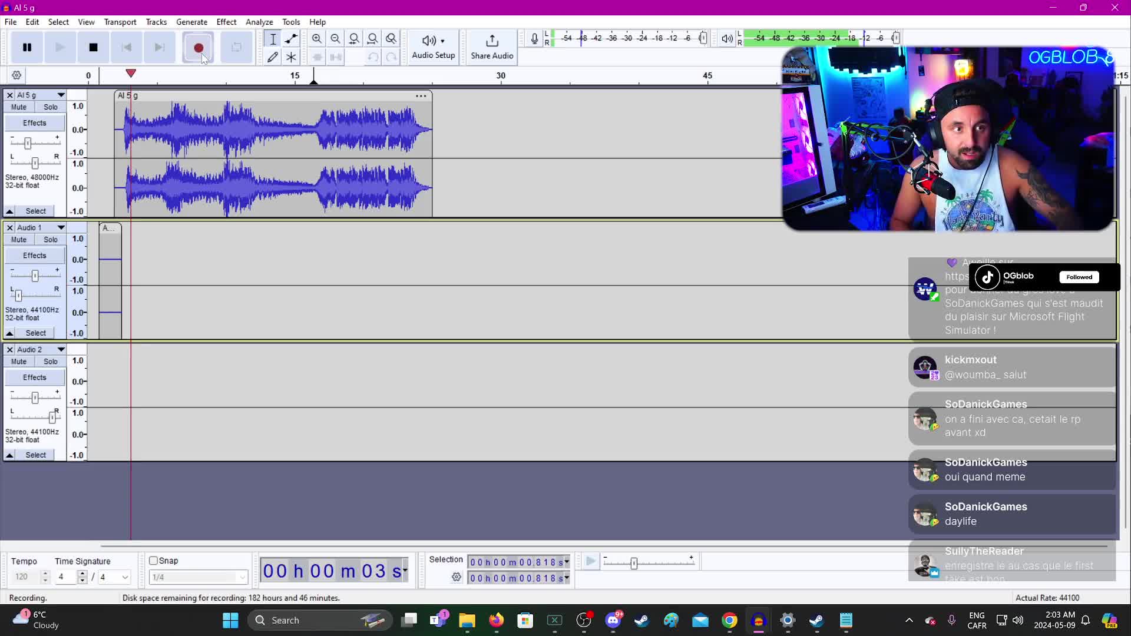Enable the Snap checkbox
This screenshot has width=1131, height=636.
click(x=153, y=561)
